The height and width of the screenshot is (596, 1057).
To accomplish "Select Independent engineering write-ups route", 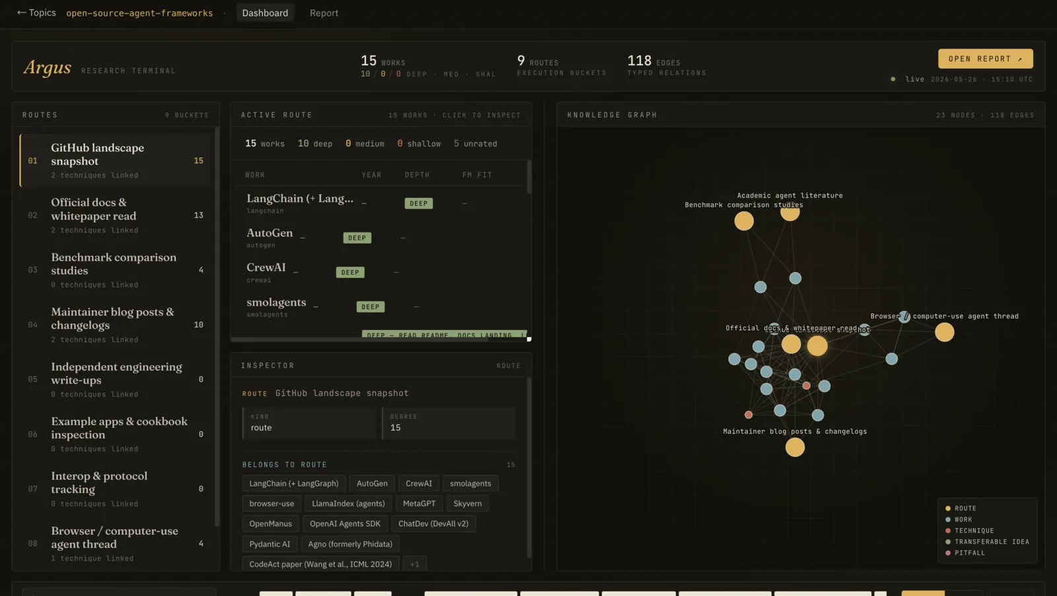I will click(115, 380).
